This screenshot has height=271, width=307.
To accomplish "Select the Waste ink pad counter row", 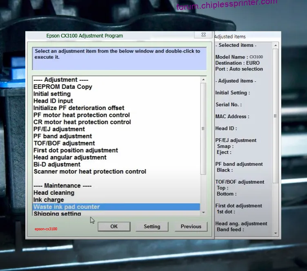I will point(116,207).
